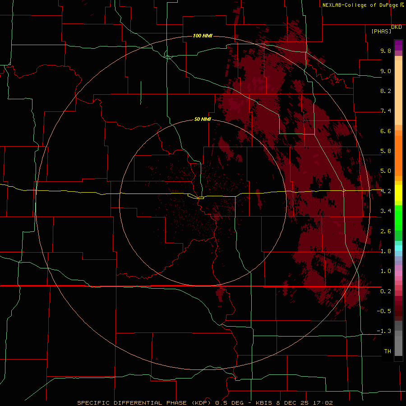Pick the bright yellow band in color scale
The image size is (406, 406).
(x=398, y=193)
